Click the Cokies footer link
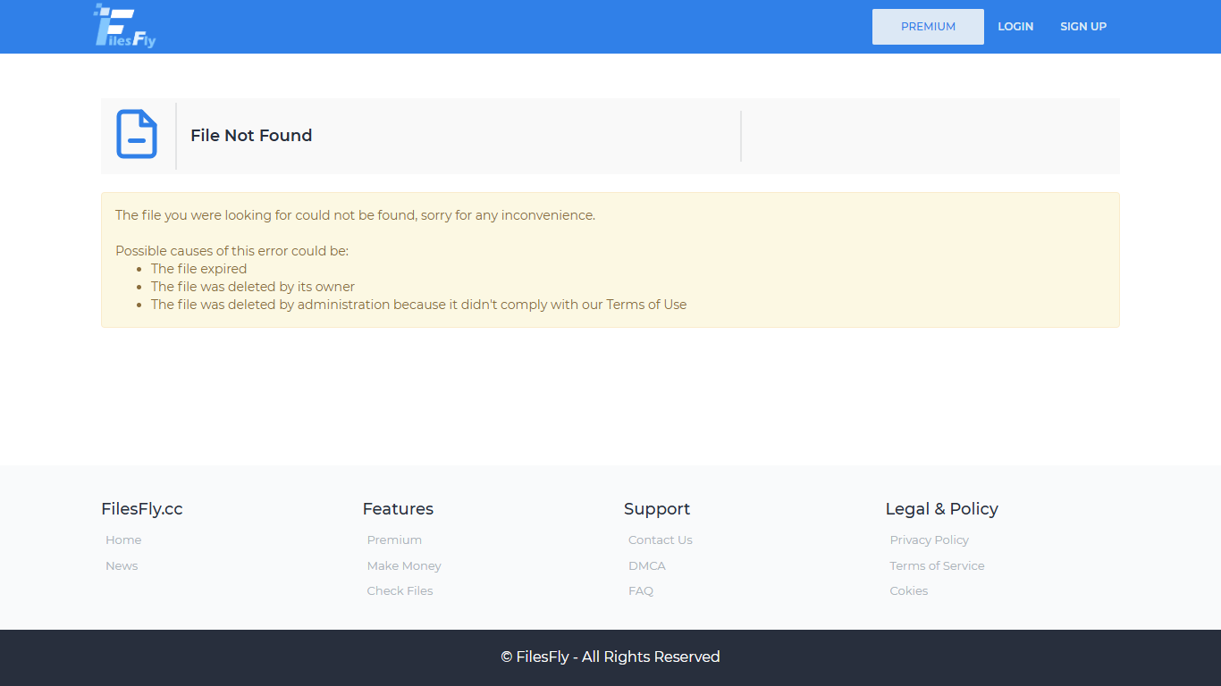The image size is (1221, 686). (909, 591)
